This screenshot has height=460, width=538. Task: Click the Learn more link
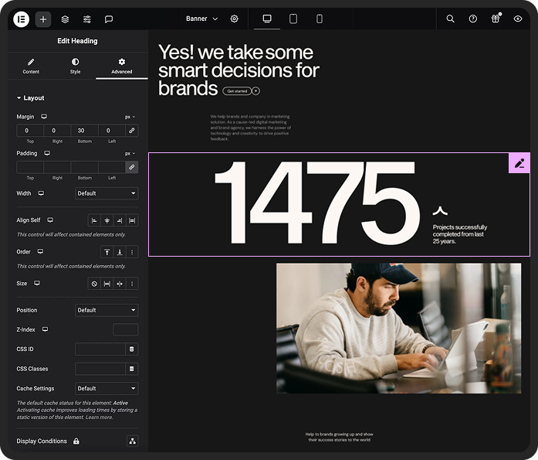(99, 417)
